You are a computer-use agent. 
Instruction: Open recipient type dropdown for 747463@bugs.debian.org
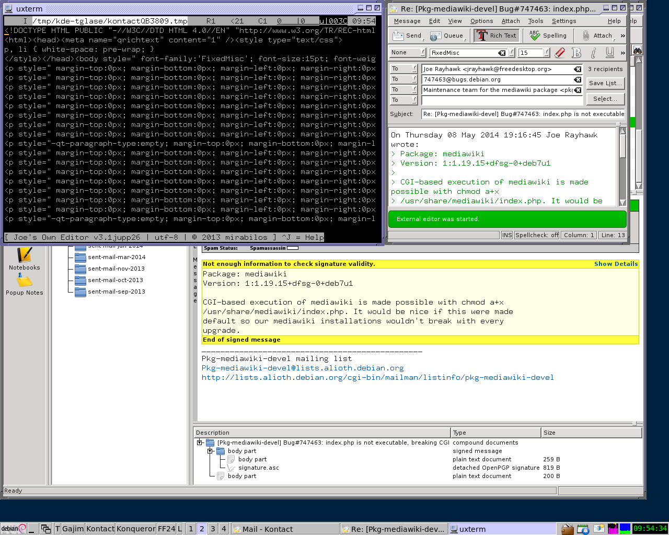404,79
